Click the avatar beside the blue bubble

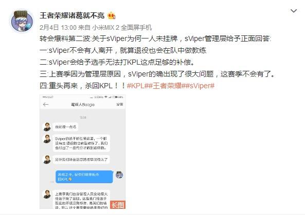click(119, 175)
